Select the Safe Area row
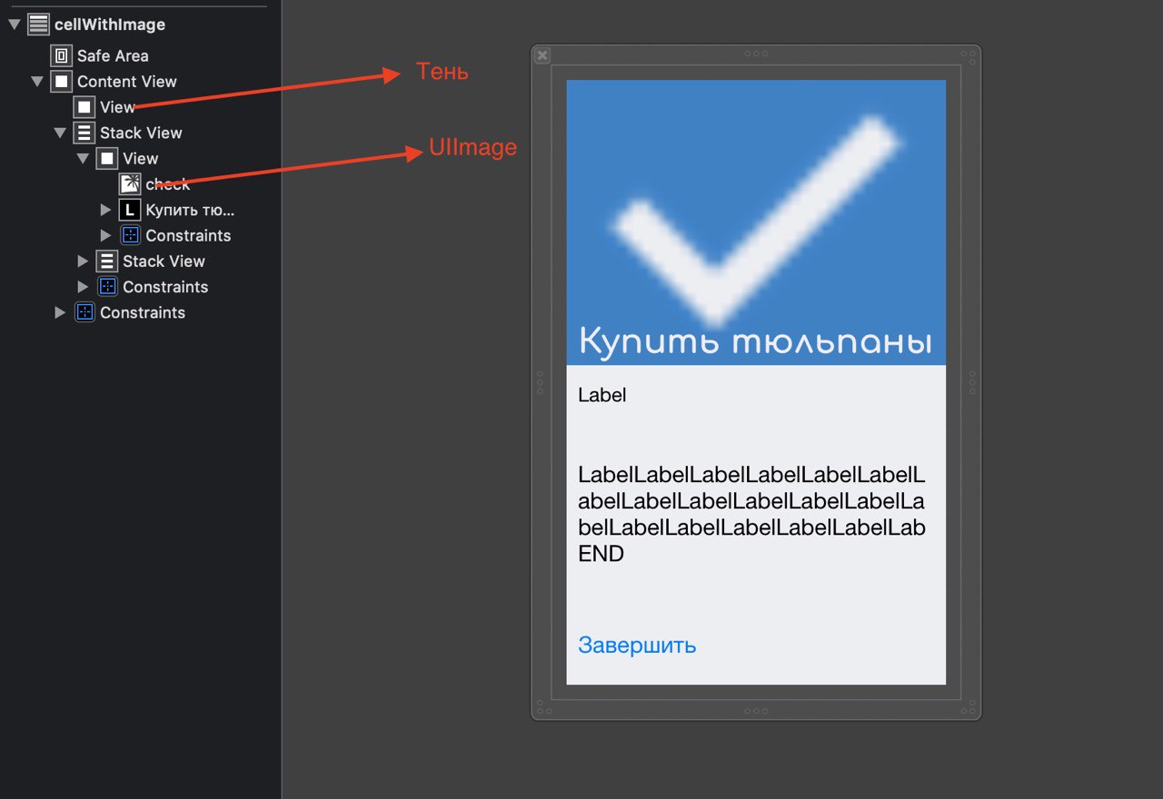 click(x=113, y=55)
